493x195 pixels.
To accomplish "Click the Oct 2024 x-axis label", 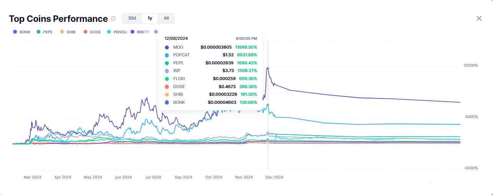I will coord(214,177).
